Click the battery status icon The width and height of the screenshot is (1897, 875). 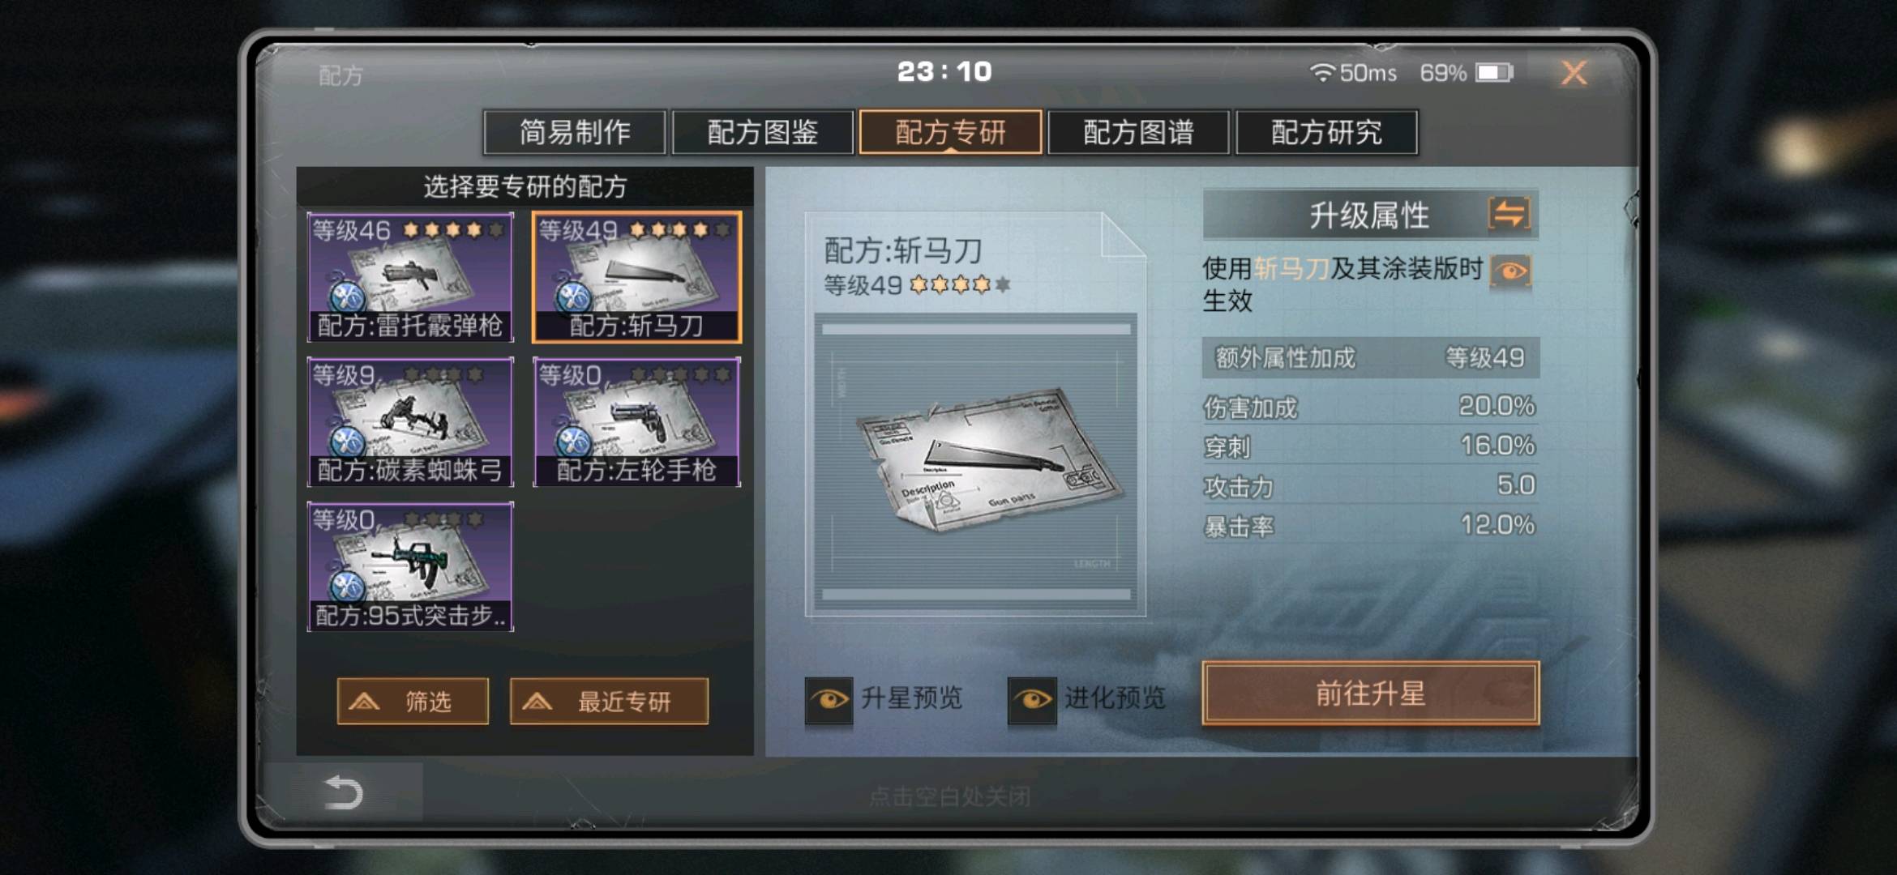coord(1494,73)
